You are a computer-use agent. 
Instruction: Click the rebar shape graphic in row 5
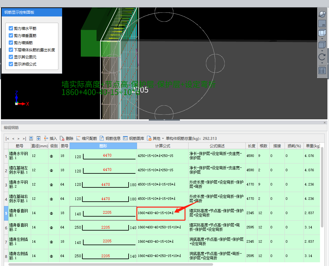click(x=103, y=213)
